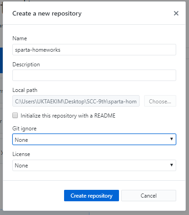Enable Initialize this repository with a README

pyautogui.click(x=15, y=115)
